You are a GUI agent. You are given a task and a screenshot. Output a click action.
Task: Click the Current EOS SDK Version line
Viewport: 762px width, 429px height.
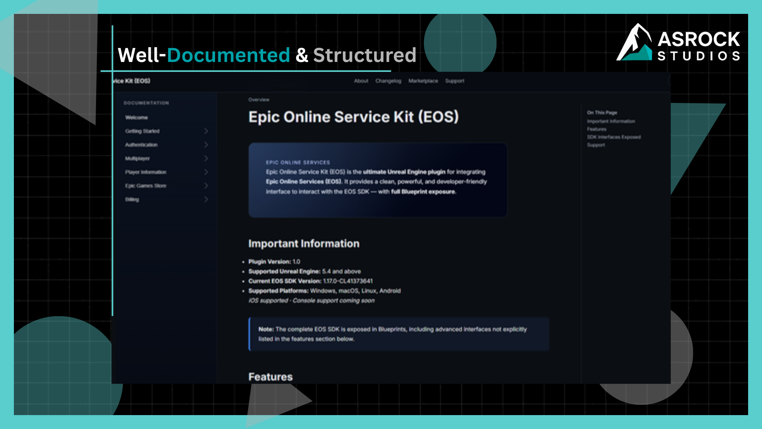[310, 281]
